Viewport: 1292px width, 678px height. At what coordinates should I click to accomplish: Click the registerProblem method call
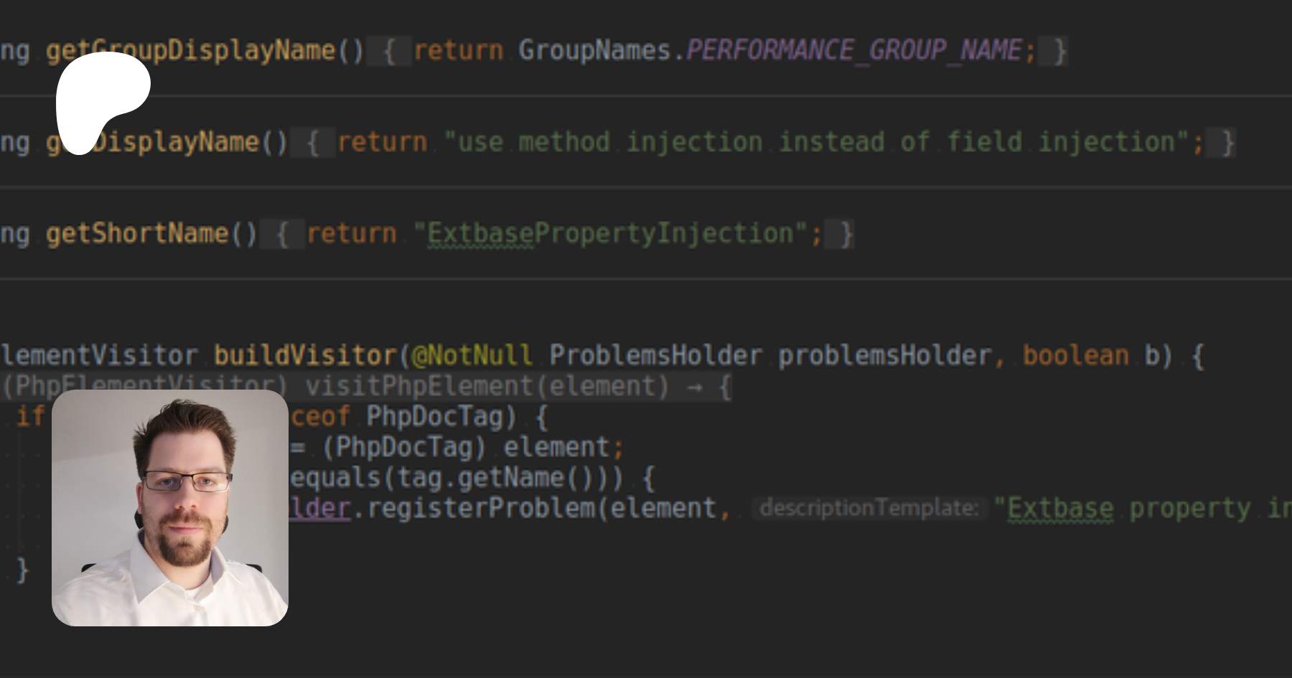tap(481, 508)
